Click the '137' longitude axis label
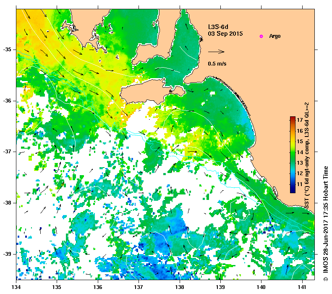The width and height of the screenshot is (332, 294). (139, 287)
